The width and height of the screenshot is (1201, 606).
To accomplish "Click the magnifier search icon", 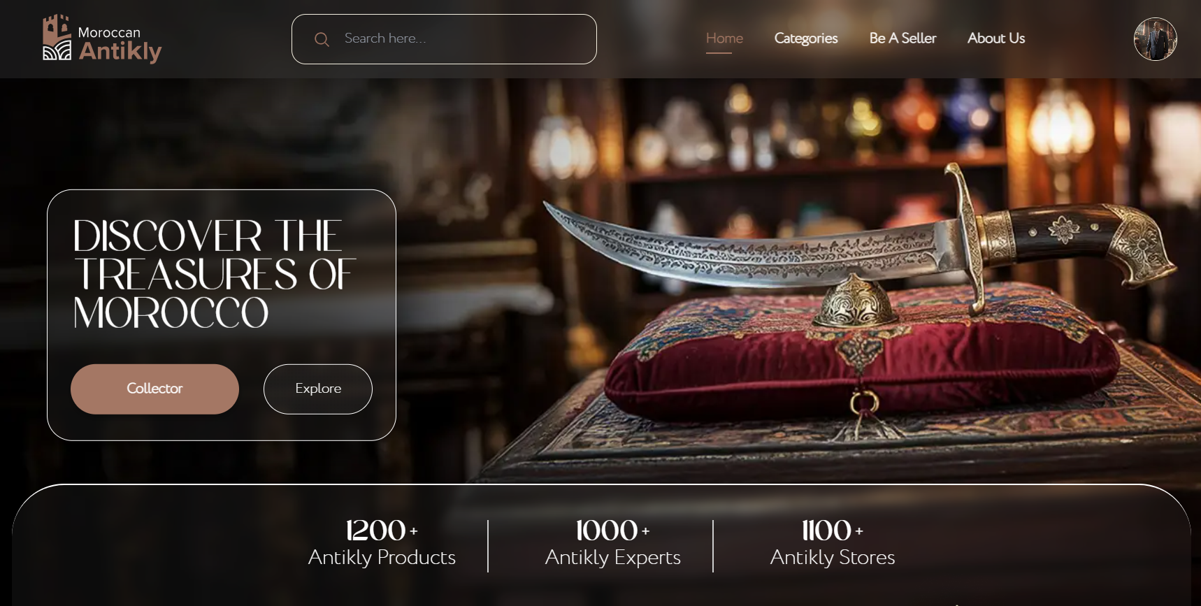I will (322, 39).
